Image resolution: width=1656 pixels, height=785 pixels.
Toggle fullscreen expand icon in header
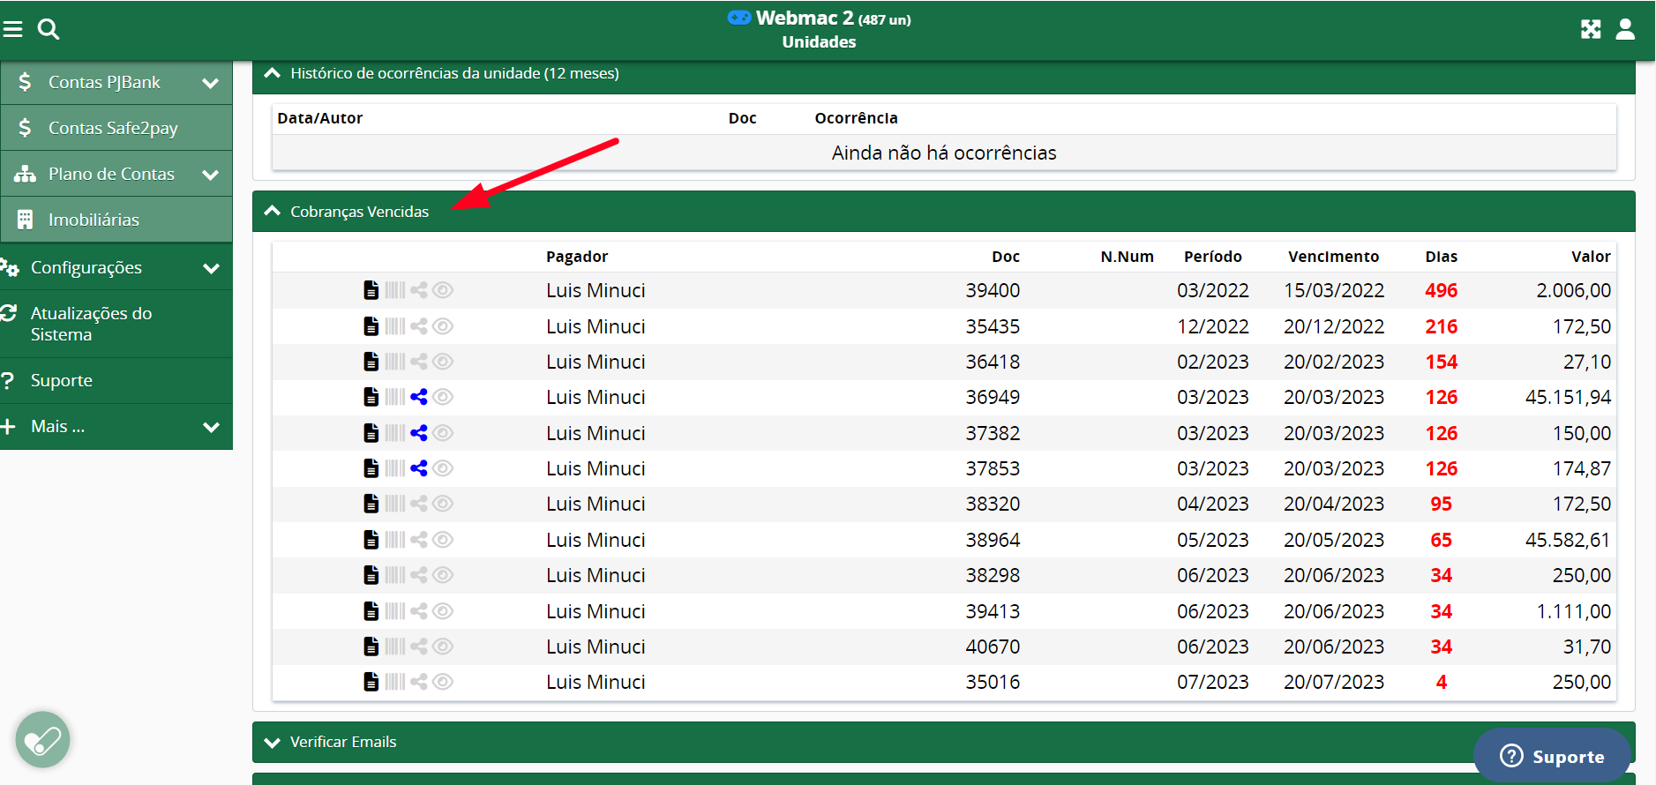pos(1591,29)
